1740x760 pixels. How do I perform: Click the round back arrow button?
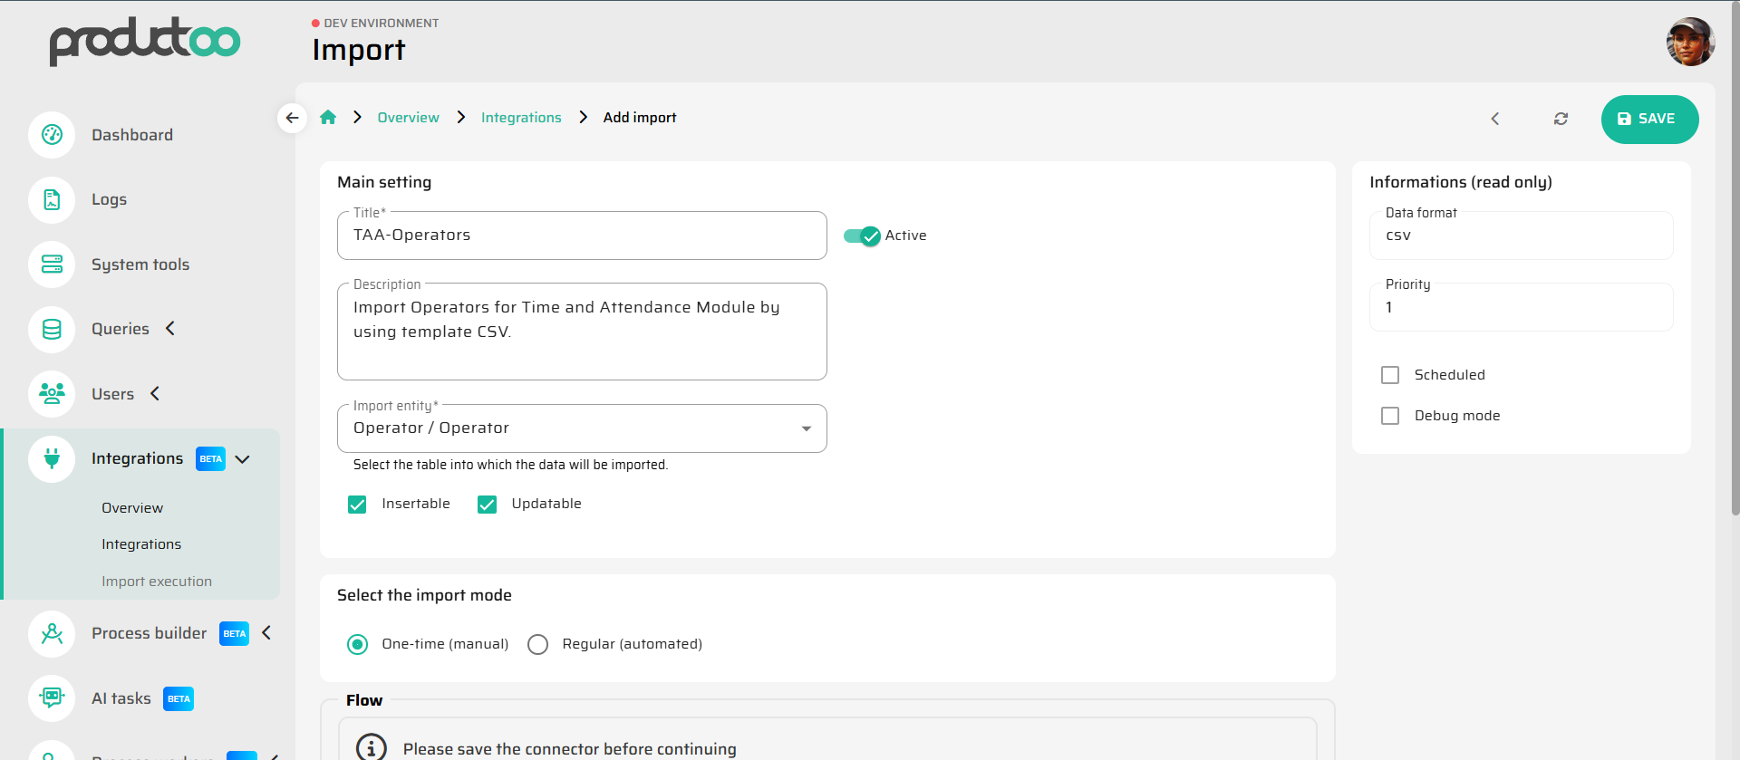pyautogui.click(x=292, y=118)
